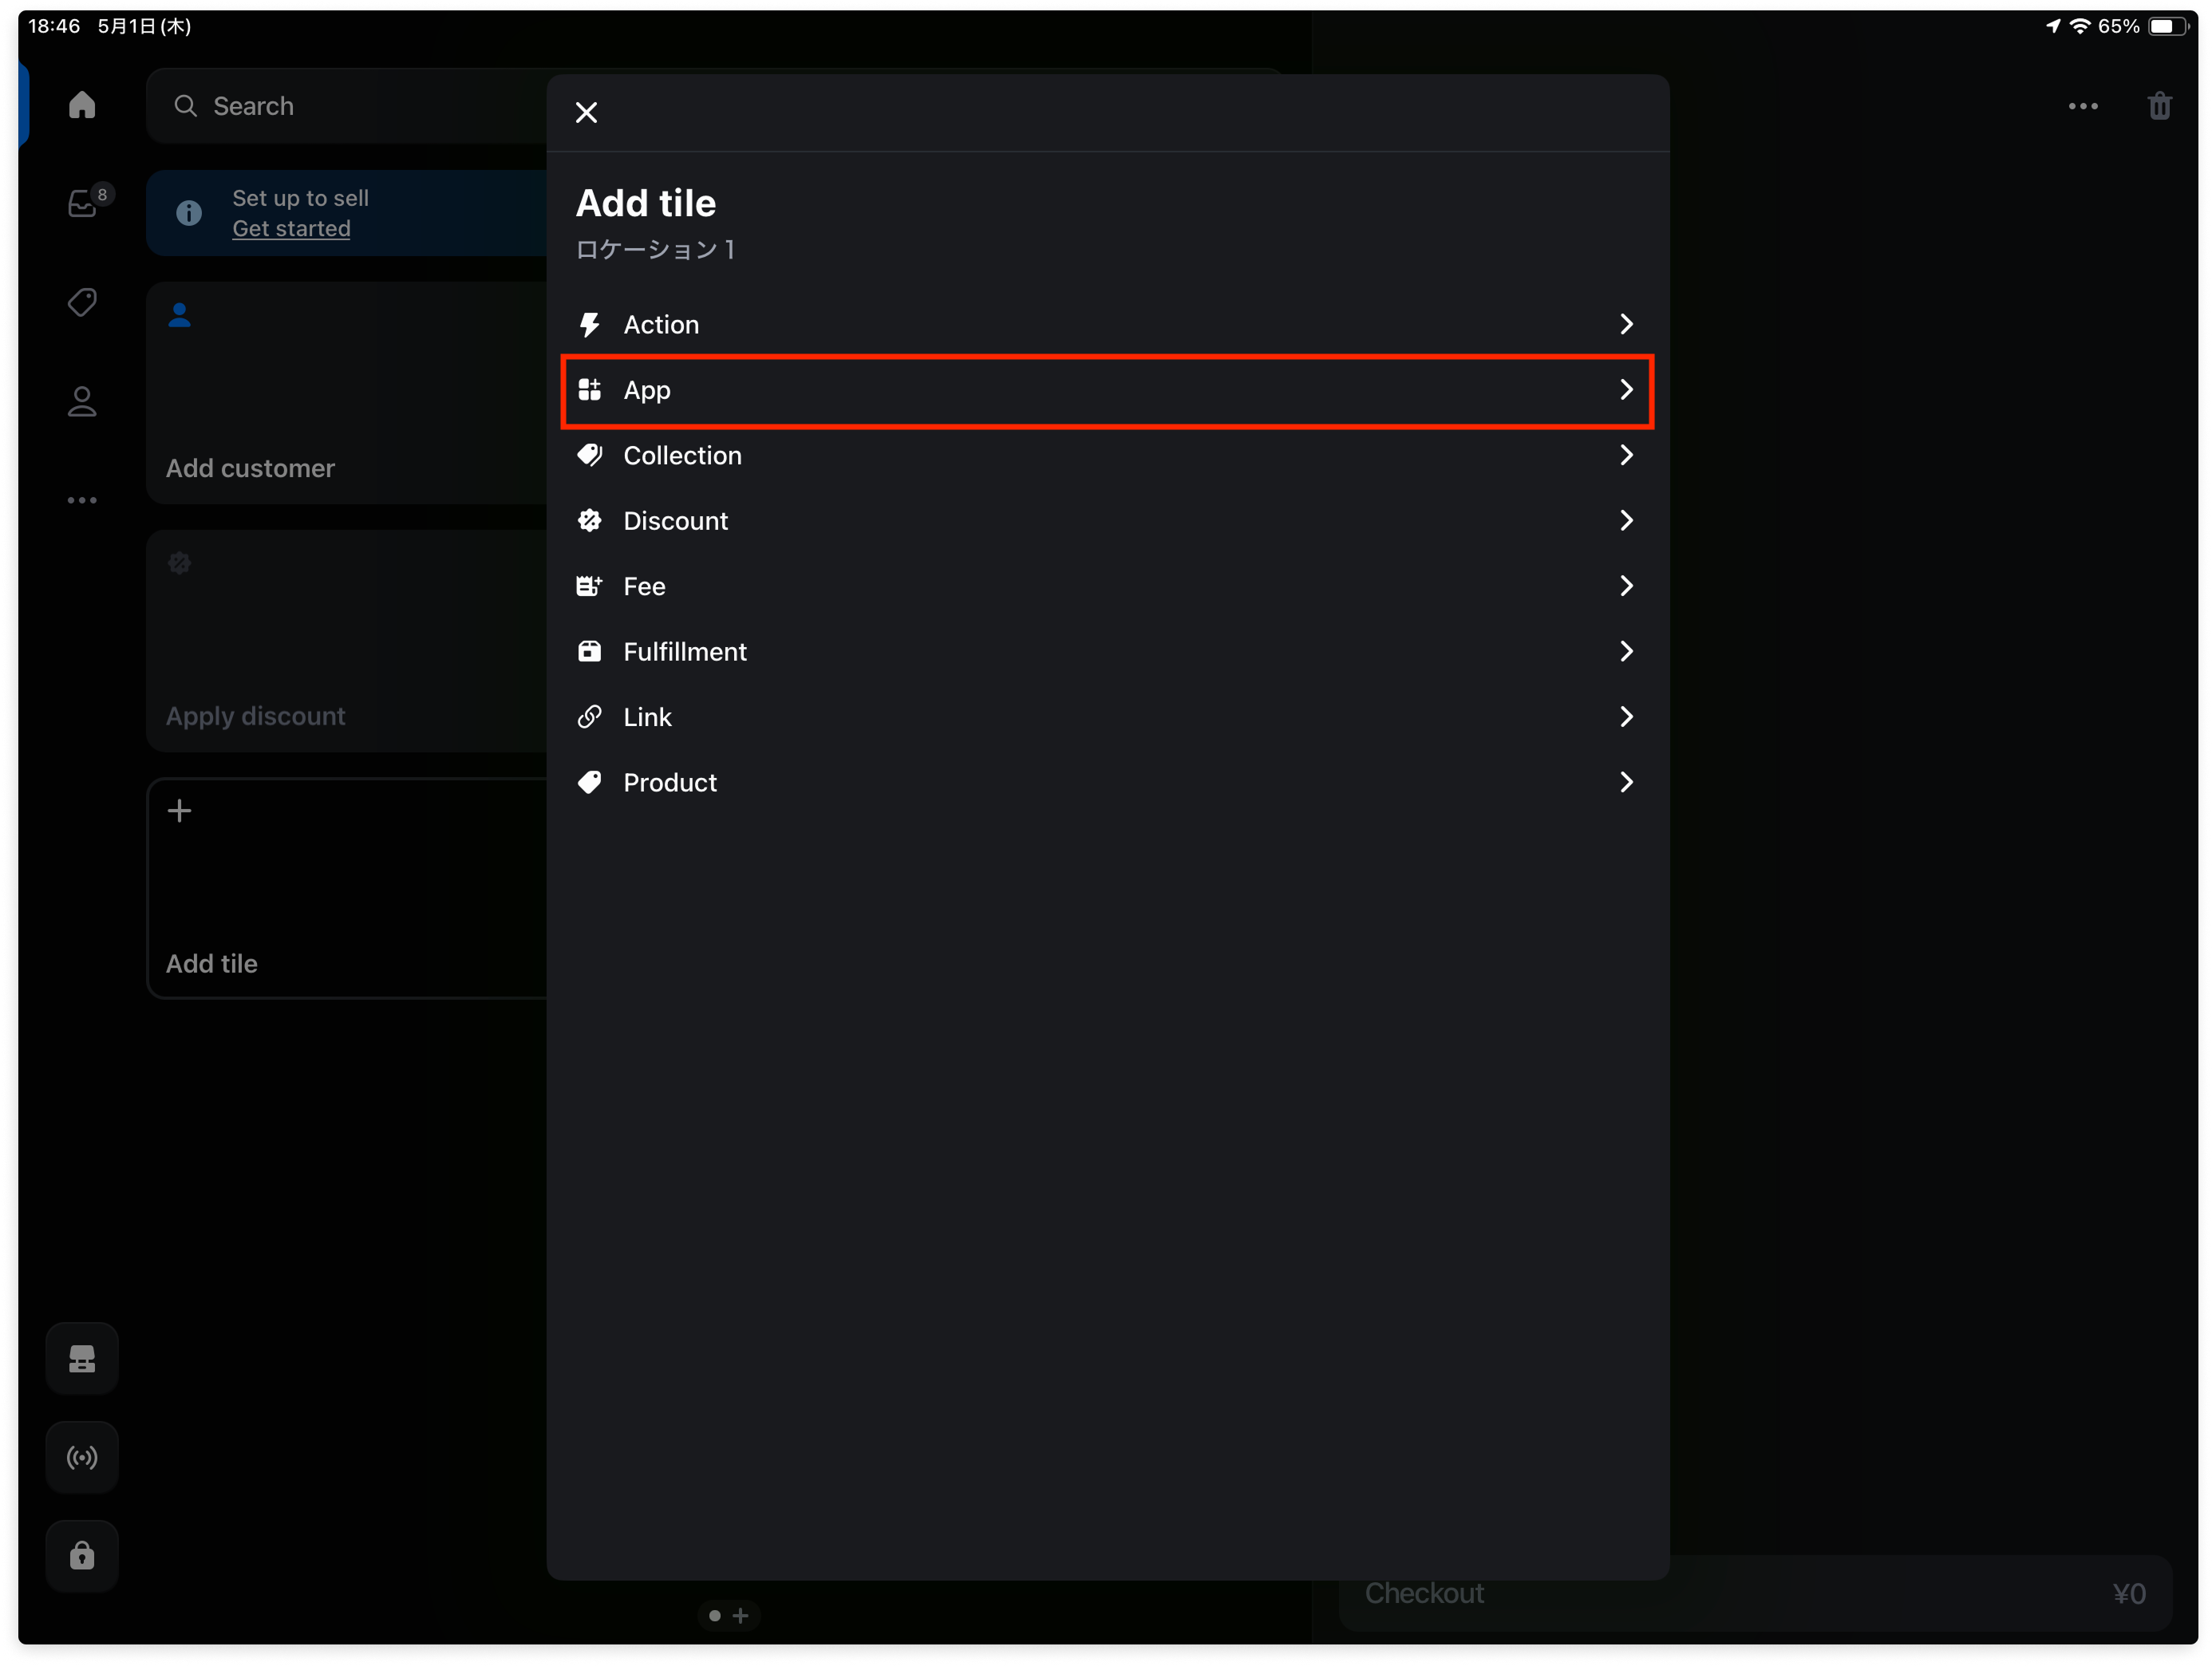Expand the Product row chevron
The width and height of the screenshot is (2212, 1666).
pyautogui.click(x=1627, y=782)
